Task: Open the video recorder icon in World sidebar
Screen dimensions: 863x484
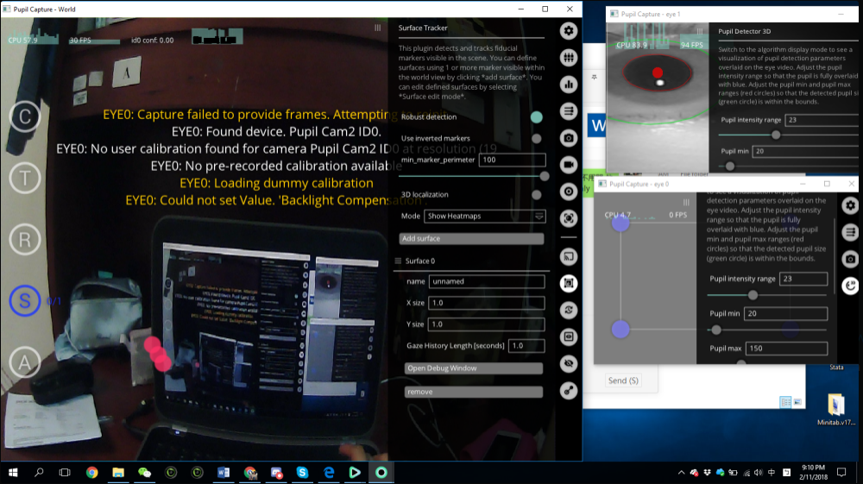Action: [569, 165]
